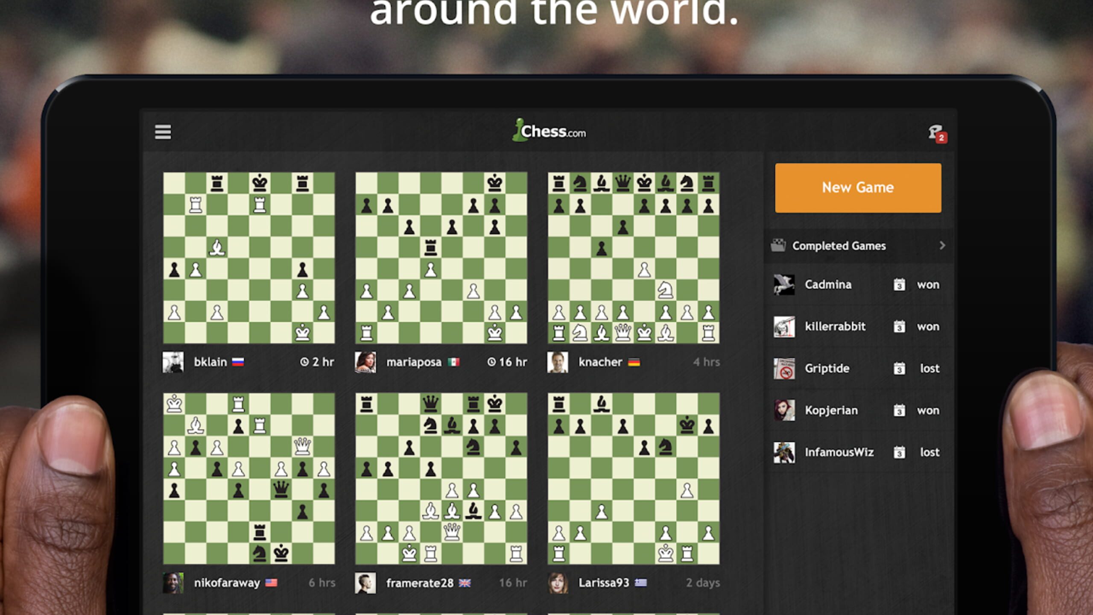Open the completed game against Kopjerian
1093x615 pixels.
(x=831, y=410)
